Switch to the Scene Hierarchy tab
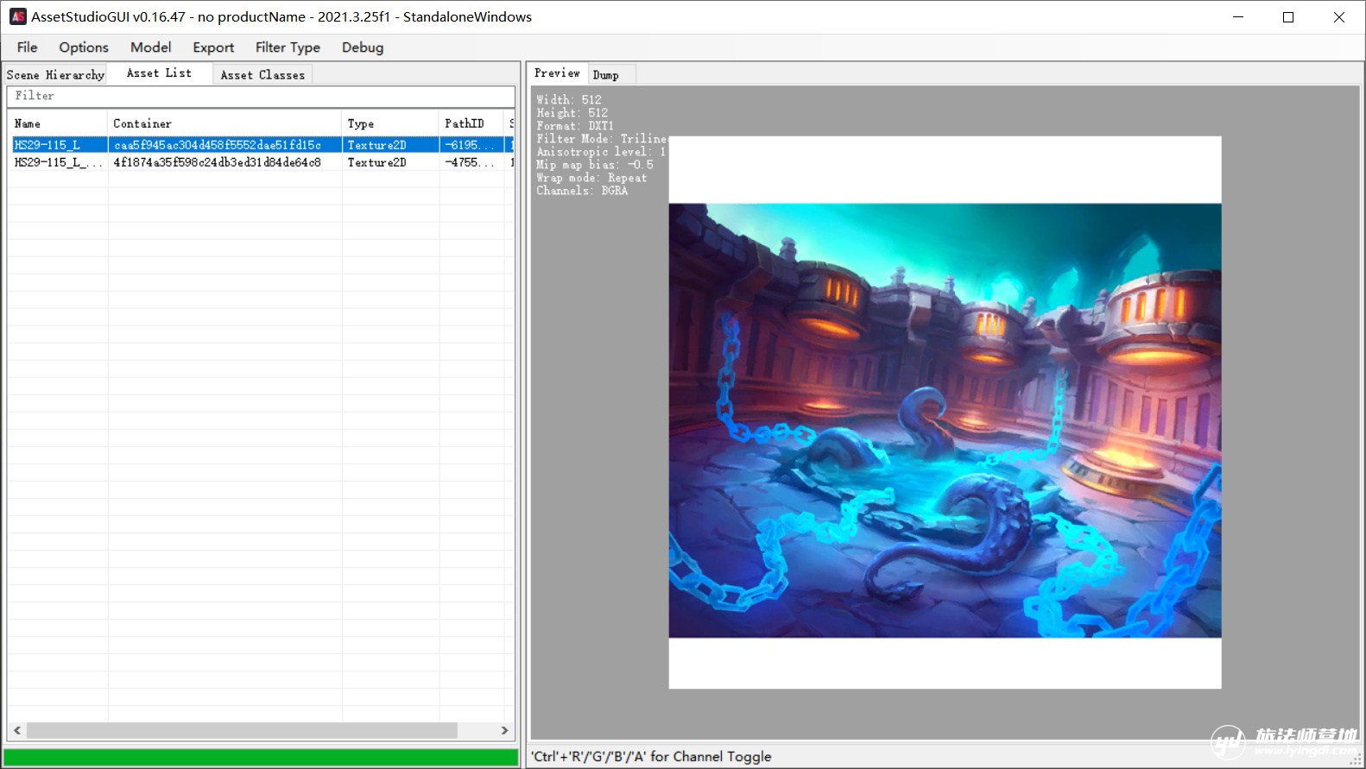The width and height of the screenshot is (1366, 769). tap(55, 75)
